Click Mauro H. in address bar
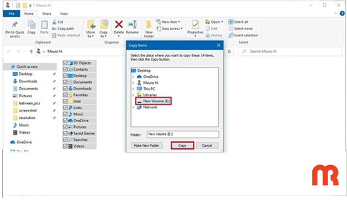Image resolution: width=347 pixels, height=200 pixels. 55,51
